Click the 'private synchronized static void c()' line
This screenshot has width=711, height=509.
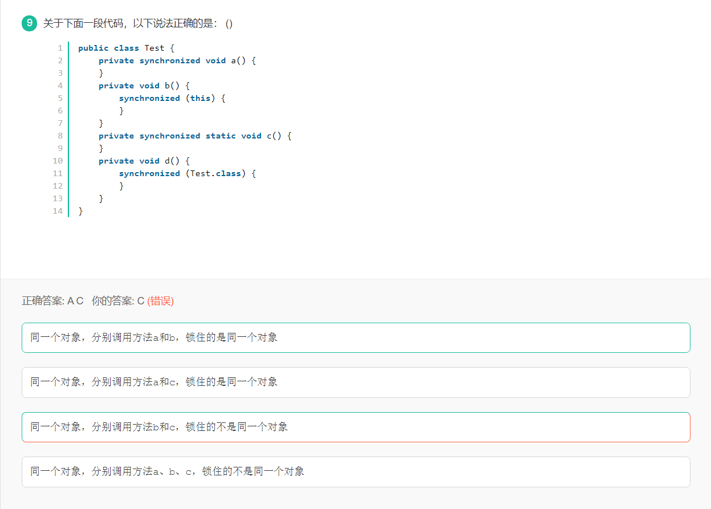point(194,136)
